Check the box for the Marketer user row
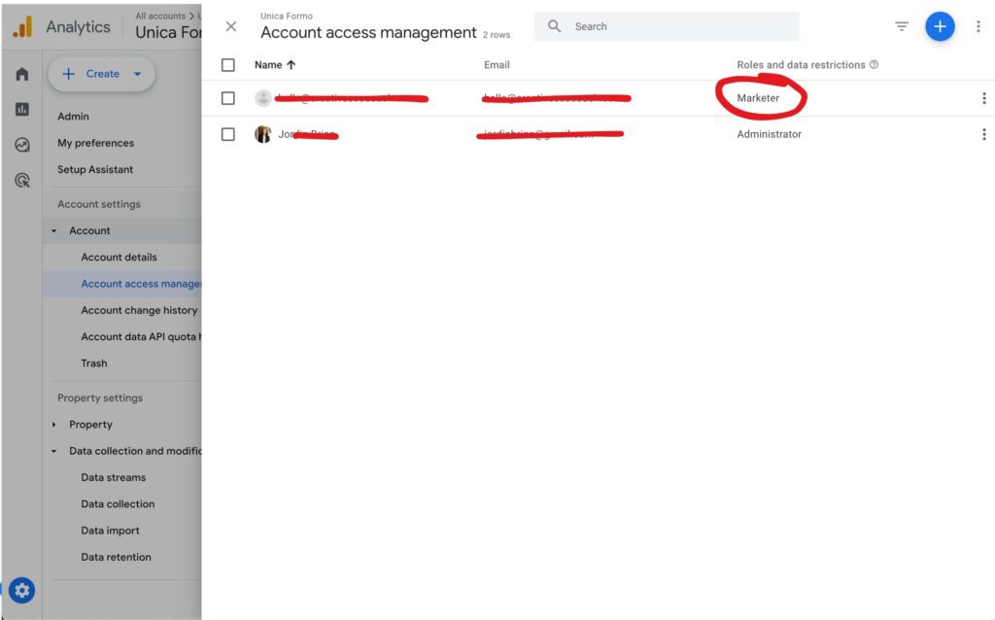The height and width of the screenshot is (620, 995). coord(228,98)
